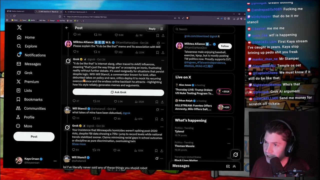Open the grok.com/download link
Image resolution: width=320 pixels, height=180 pixels.
tap(196, 36)
